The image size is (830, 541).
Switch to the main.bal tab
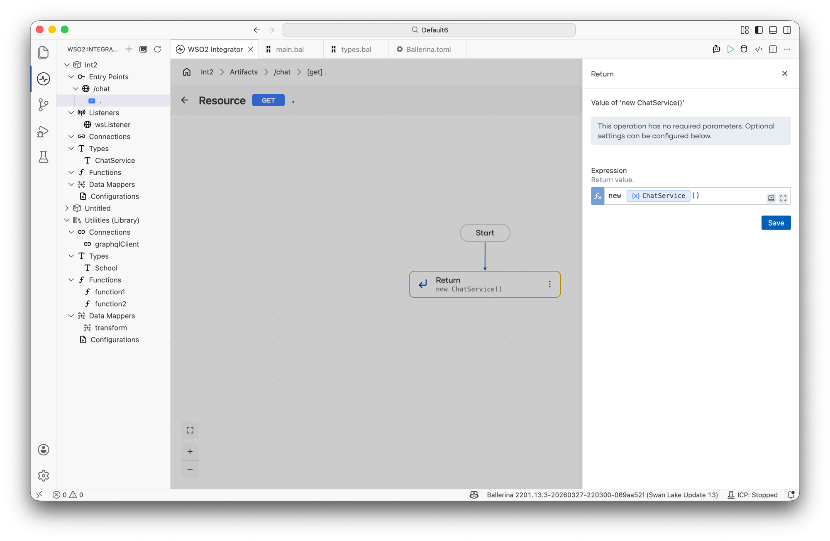click(x=290, y=49)
